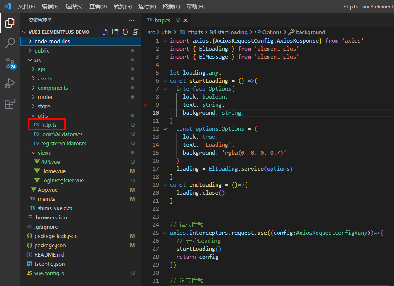The height and width of the screenshot is (286, 394).
Task: Open explorer more actions ellipsis
Action: 132,20
